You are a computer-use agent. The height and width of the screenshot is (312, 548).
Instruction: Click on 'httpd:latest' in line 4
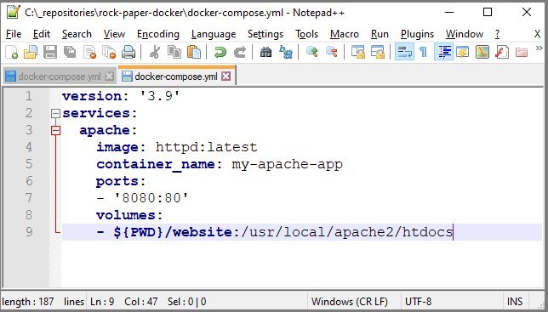point(207,147)
